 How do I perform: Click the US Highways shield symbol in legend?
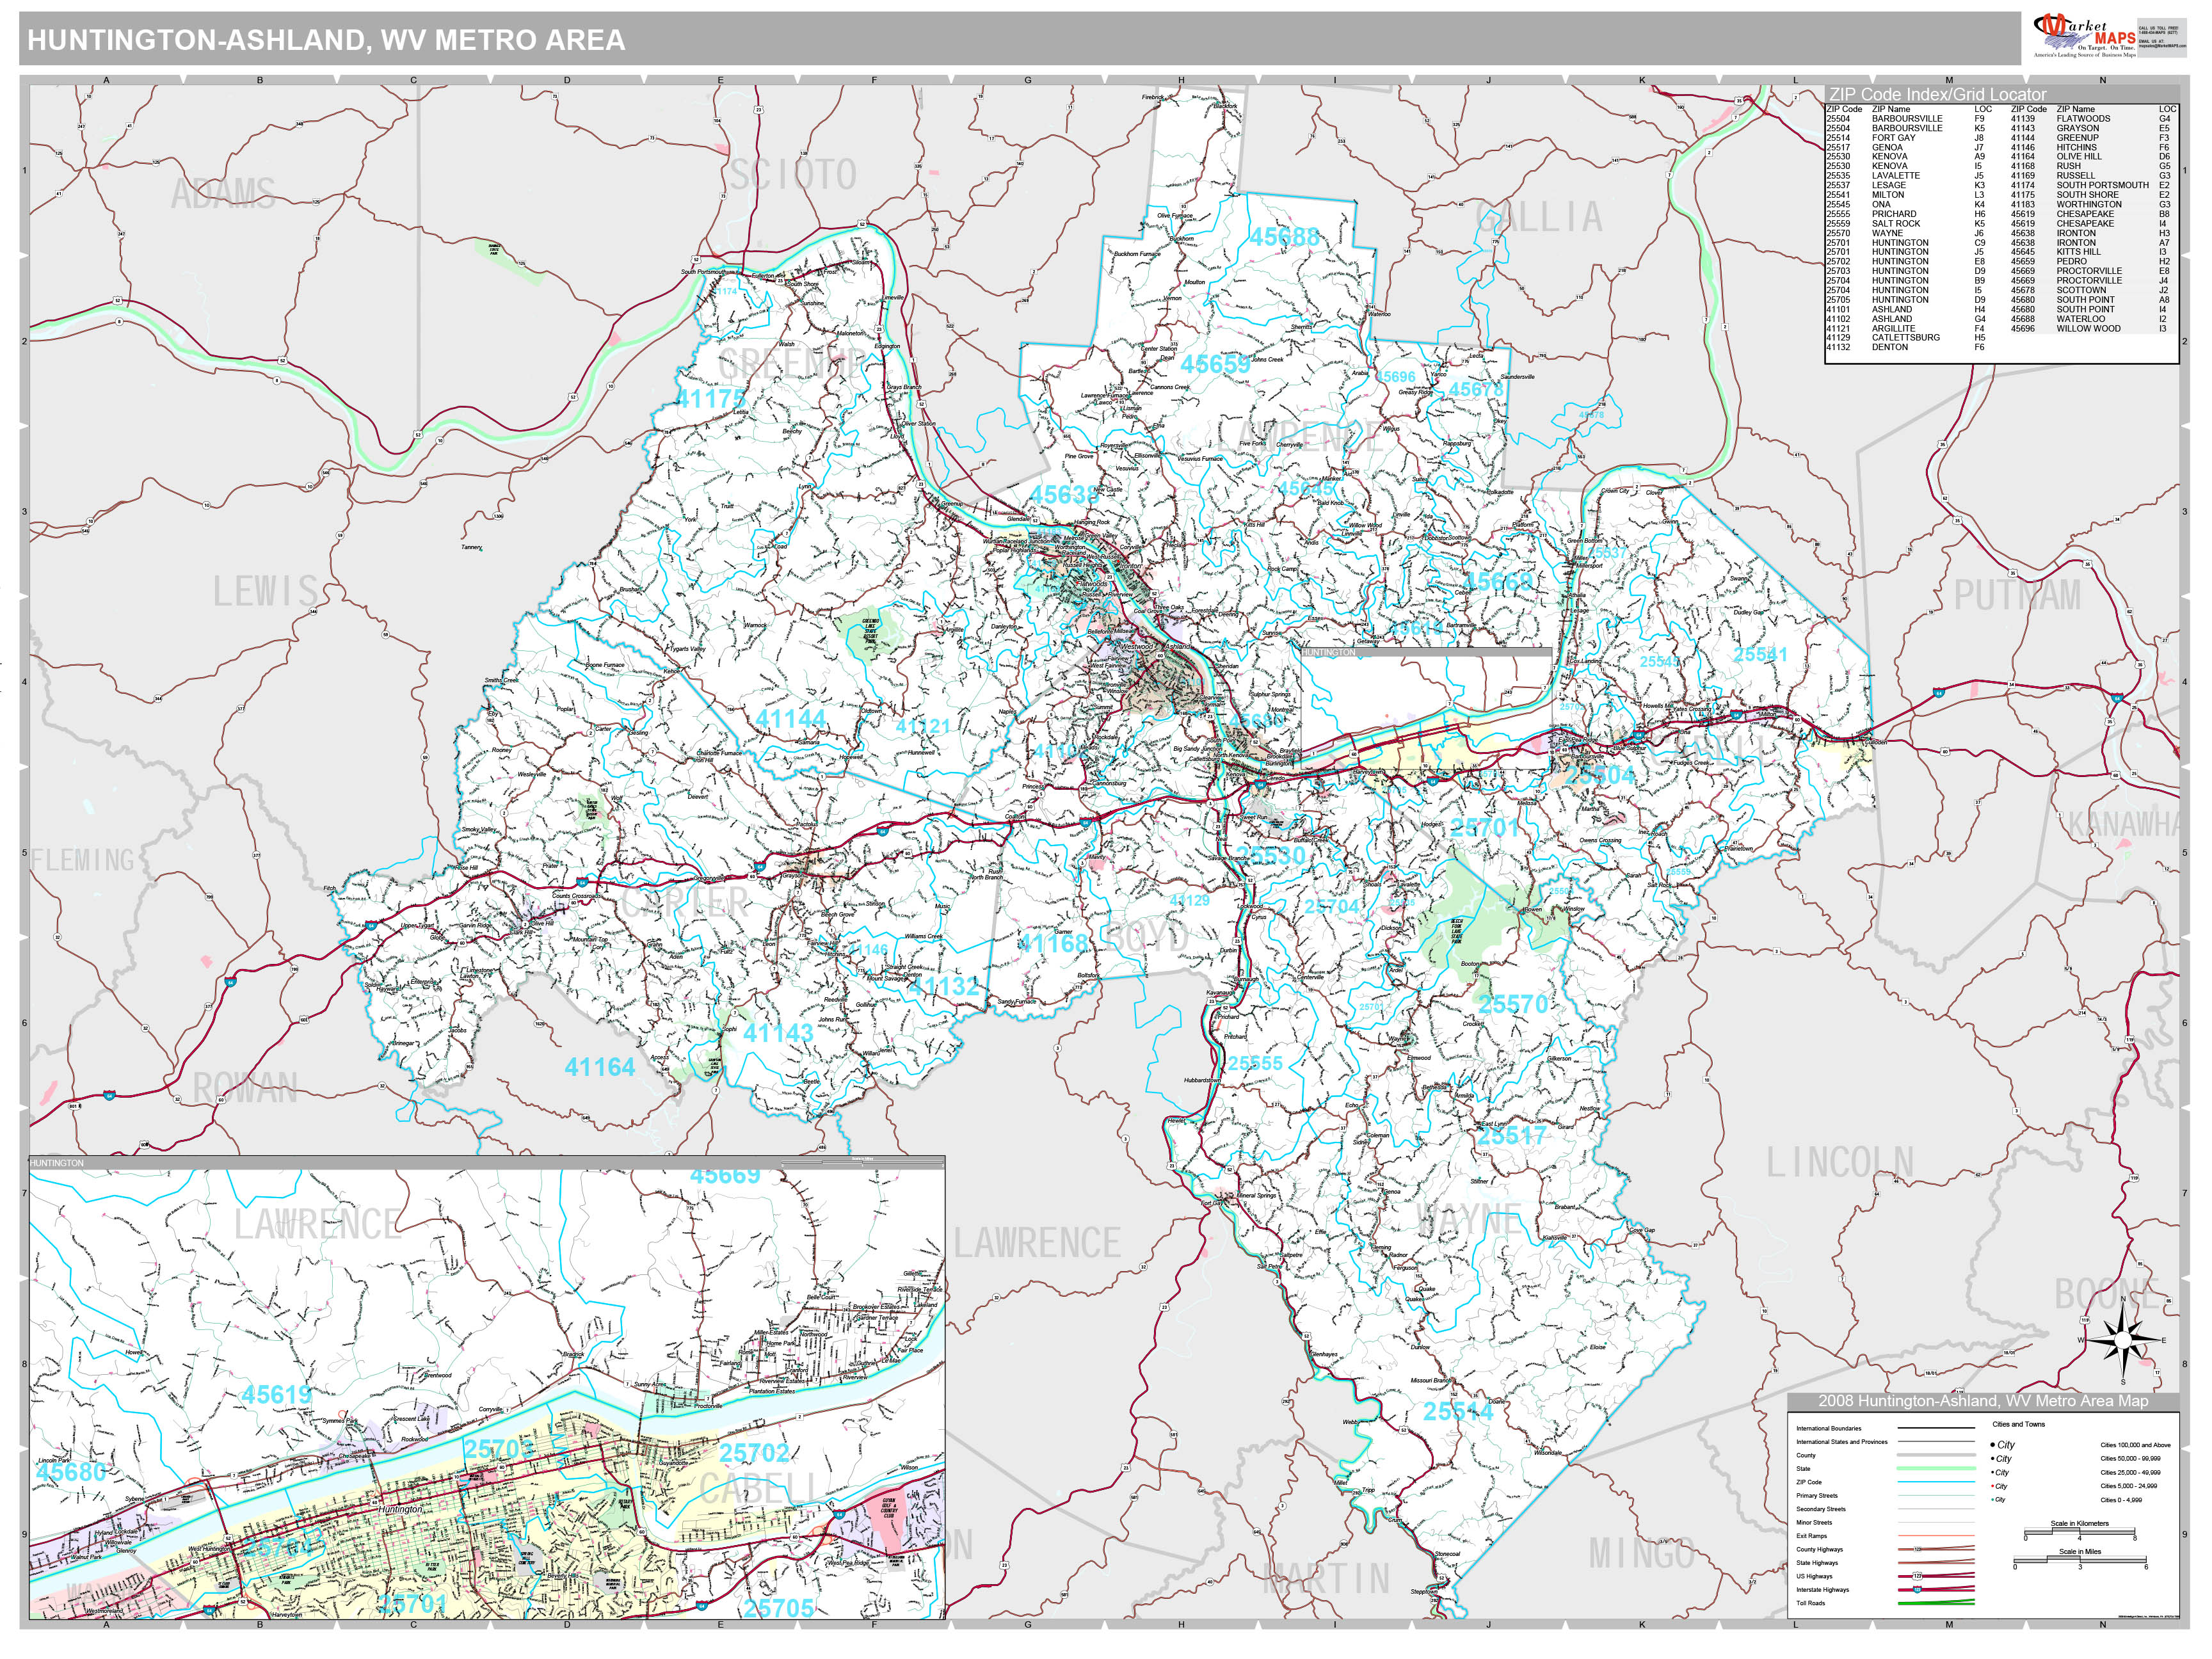point(1918,1576)
